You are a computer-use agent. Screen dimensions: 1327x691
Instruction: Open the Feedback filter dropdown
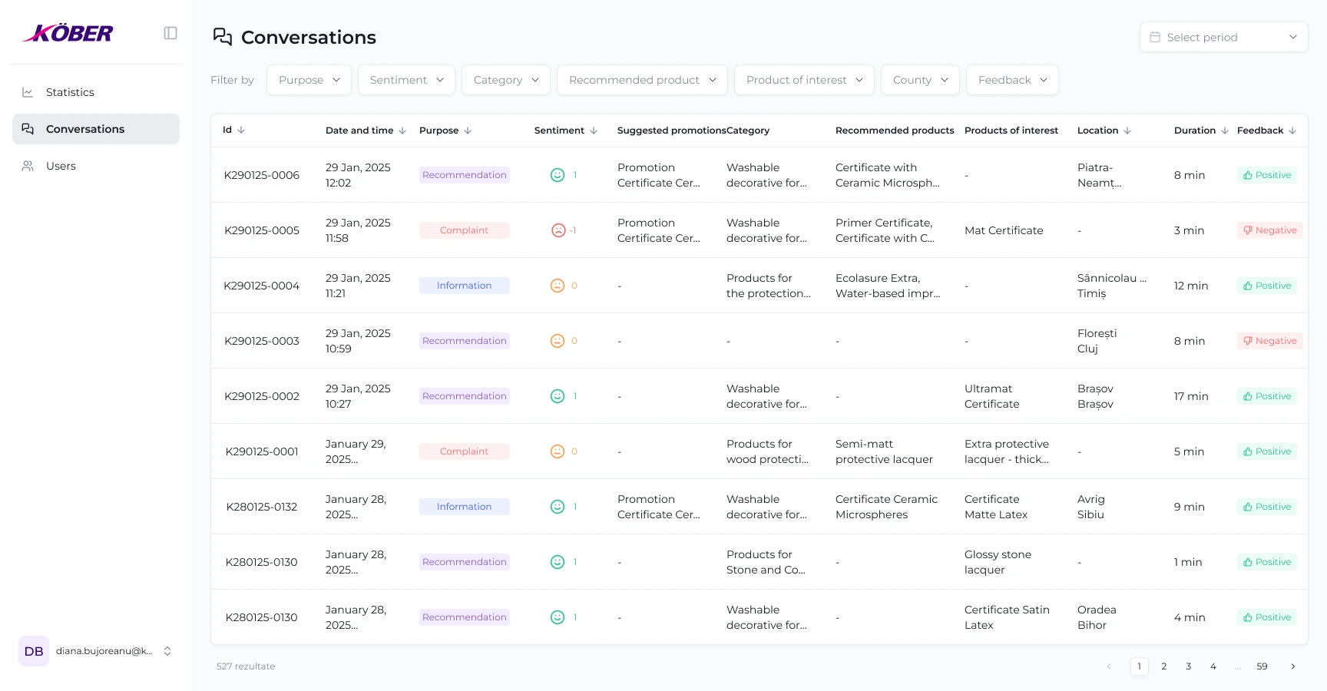click(1012, 80)
